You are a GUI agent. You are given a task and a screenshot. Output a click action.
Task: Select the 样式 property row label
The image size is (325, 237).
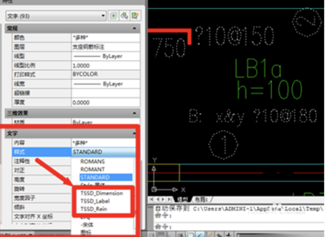[42, 152]
